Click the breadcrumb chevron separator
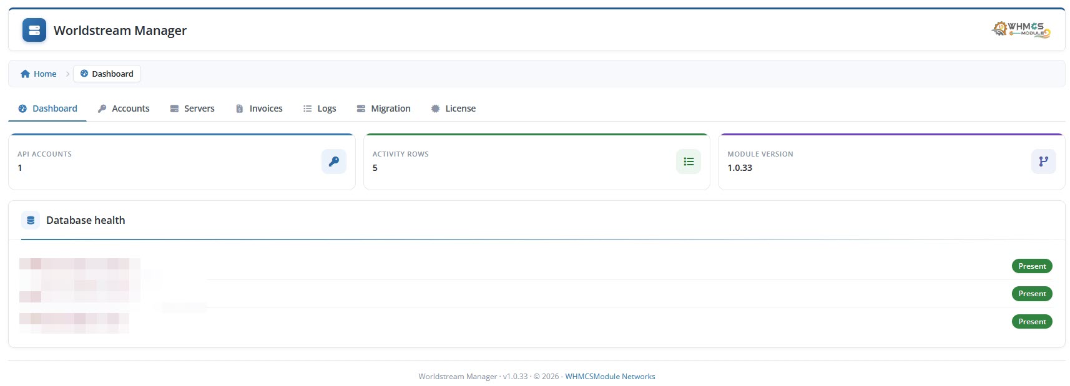The image size is (1070, 386). click(x=67, y=74)
